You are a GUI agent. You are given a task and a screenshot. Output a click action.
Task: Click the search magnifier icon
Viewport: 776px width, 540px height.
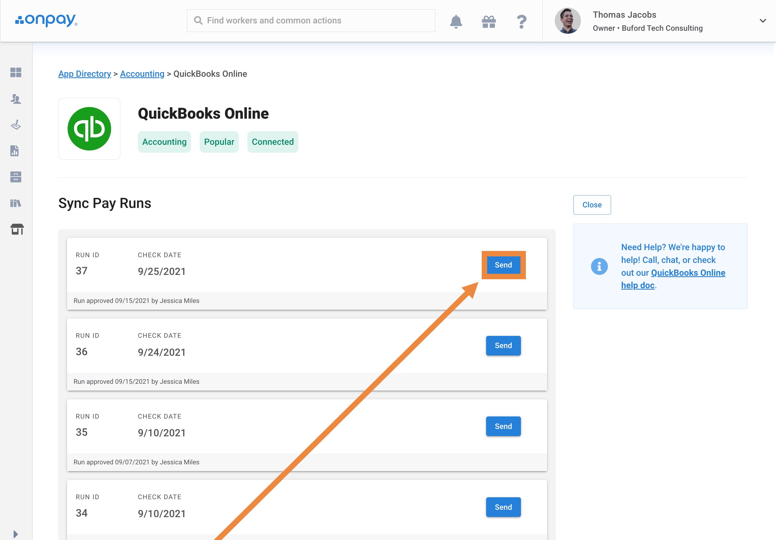198,21
